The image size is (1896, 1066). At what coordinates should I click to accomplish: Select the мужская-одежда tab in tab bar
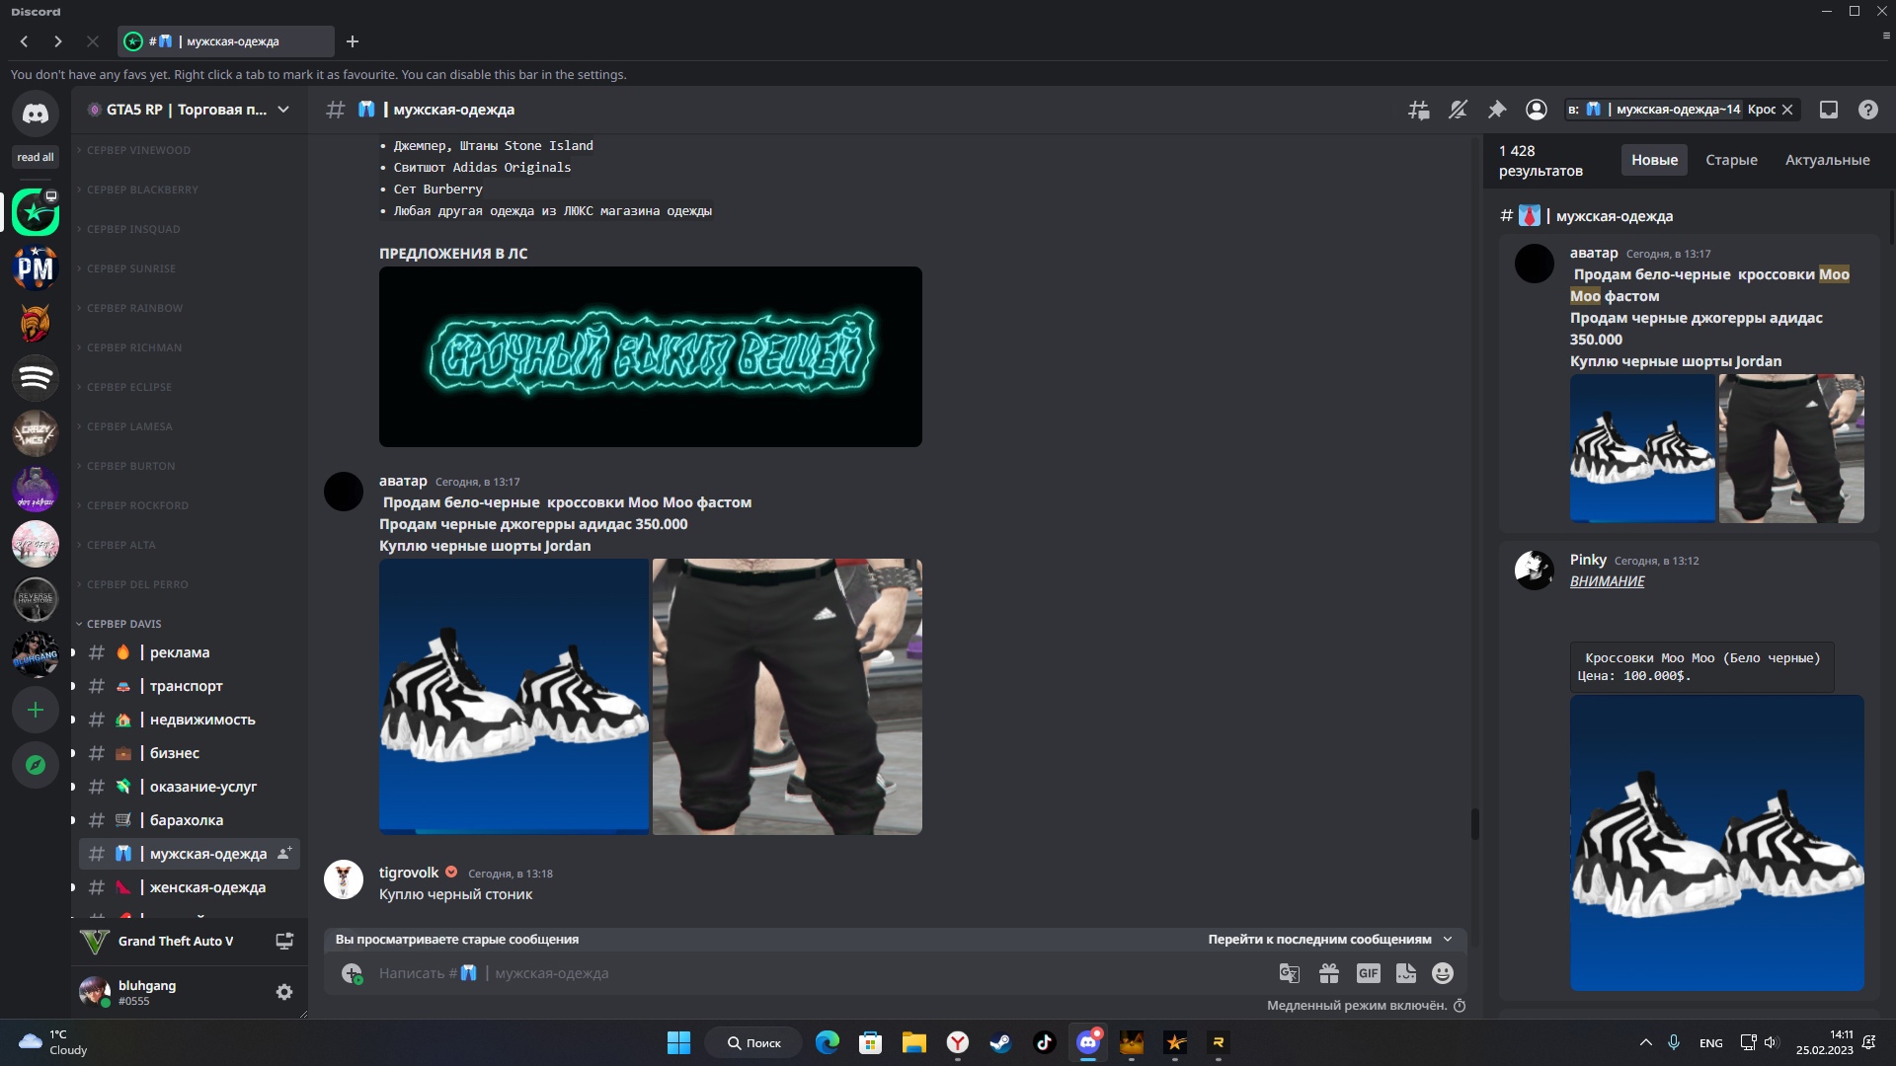pos(225,41)
